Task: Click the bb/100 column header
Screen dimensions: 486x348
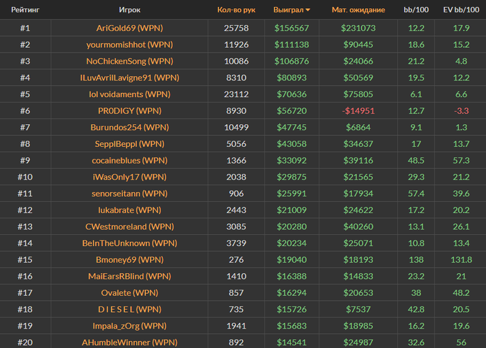Action: [x=416, y=10]
